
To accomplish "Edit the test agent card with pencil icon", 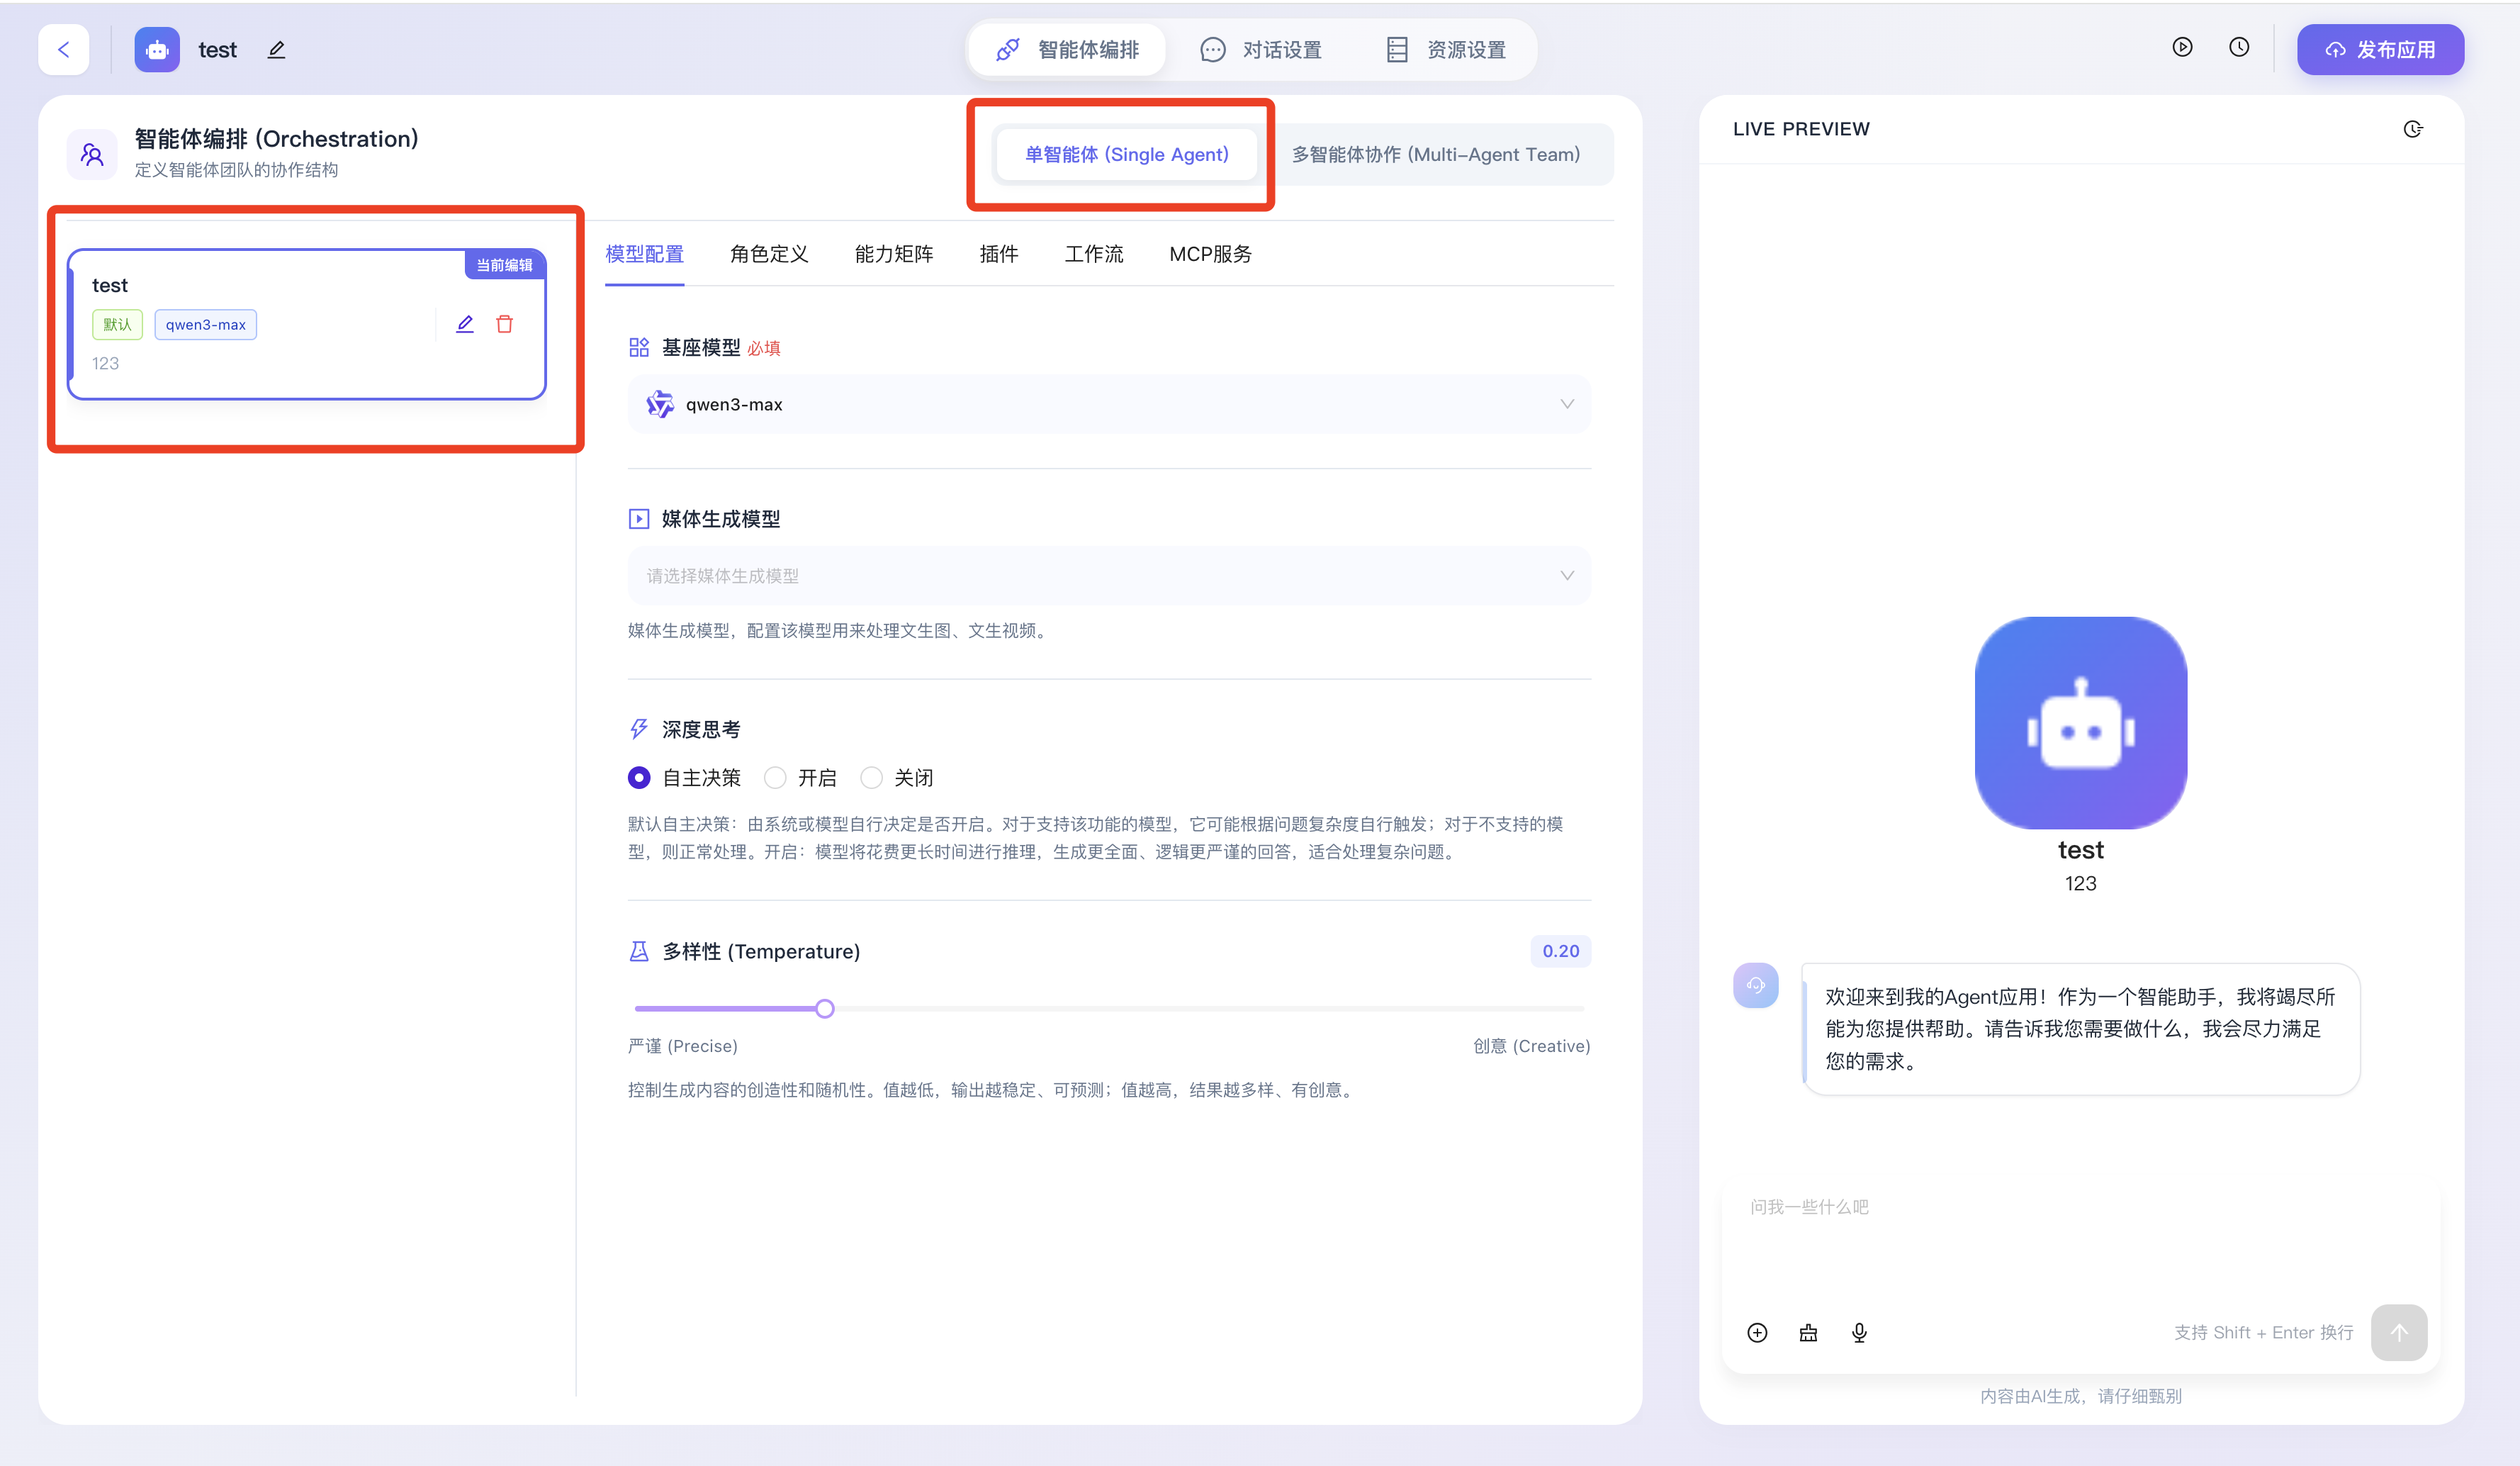I will click(465, 324).
